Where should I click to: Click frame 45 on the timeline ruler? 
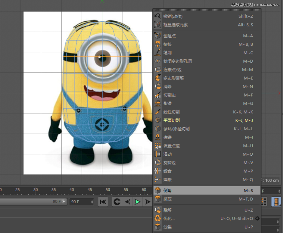[90, 190]
